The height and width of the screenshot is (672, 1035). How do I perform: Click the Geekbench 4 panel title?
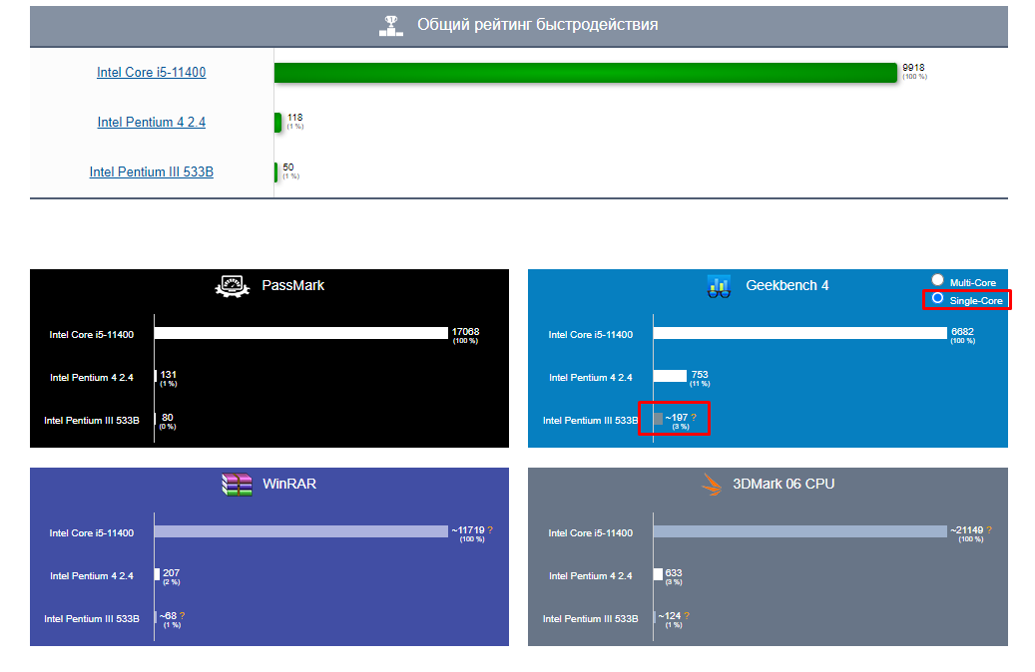pyautogui.click(x=786, y=285)
